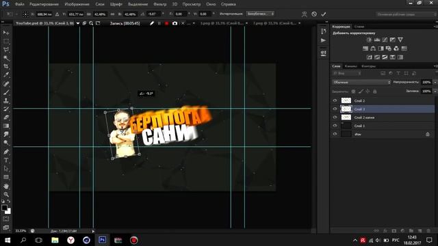
Task: Open the Фильтр menu
Action: [159, 4]
